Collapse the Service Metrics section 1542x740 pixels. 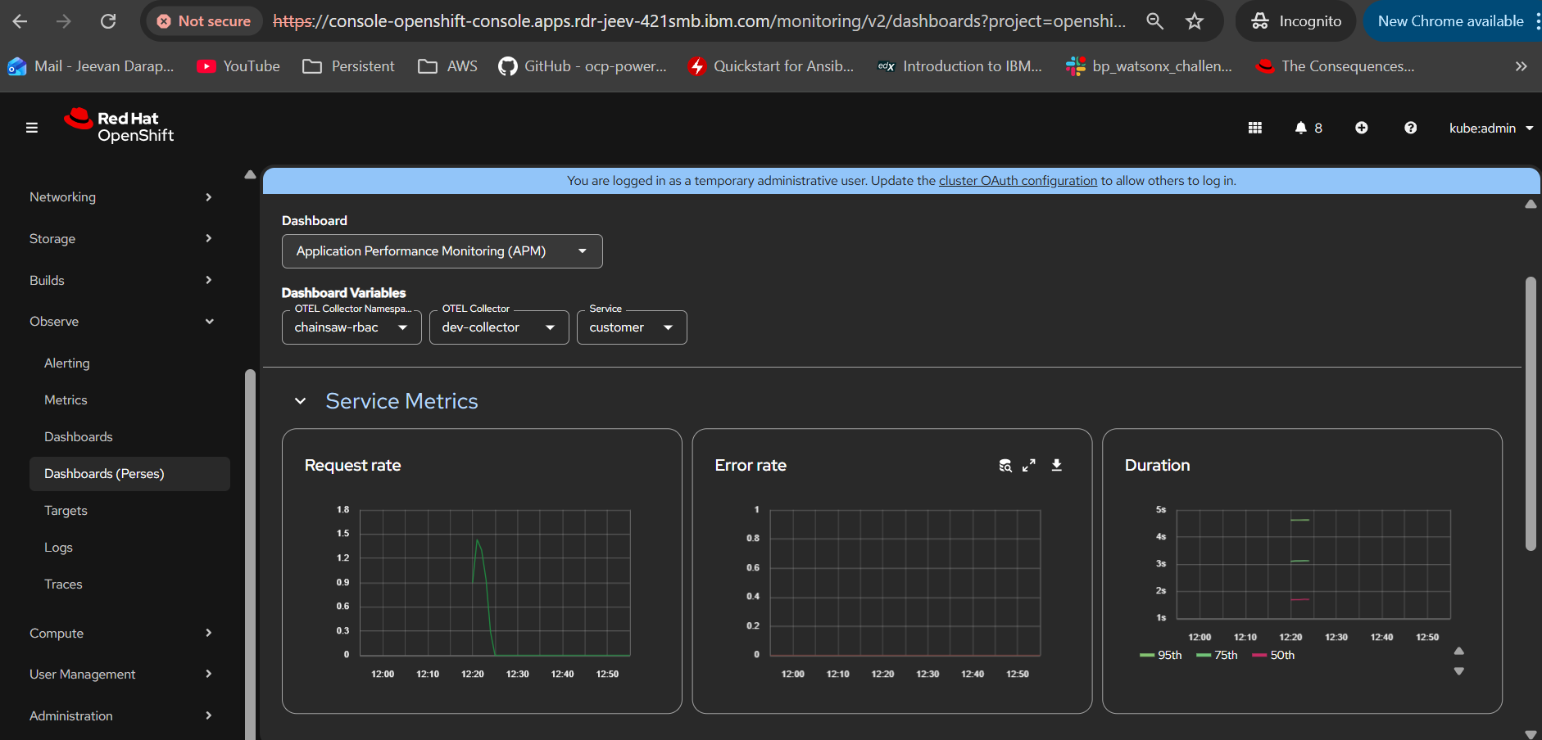pyautogui.click(x=301, y=401)
